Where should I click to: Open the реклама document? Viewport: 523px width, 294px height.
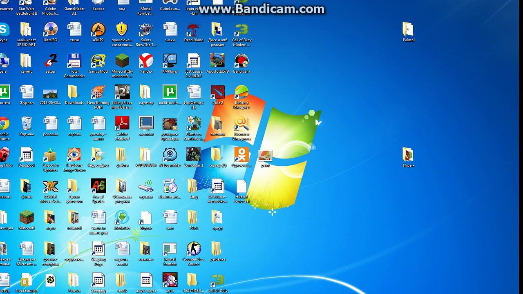click(x=50, y=126)
